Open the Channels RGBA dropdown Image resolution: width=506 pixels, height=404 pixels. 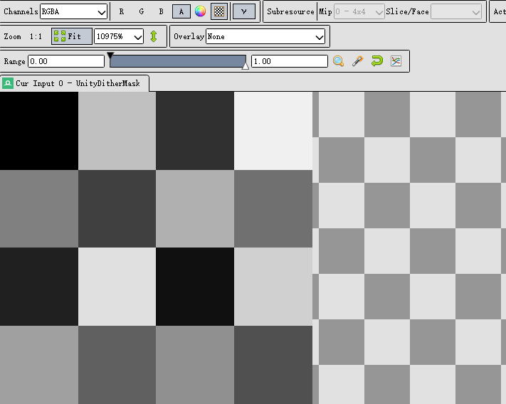click(73, 11)
